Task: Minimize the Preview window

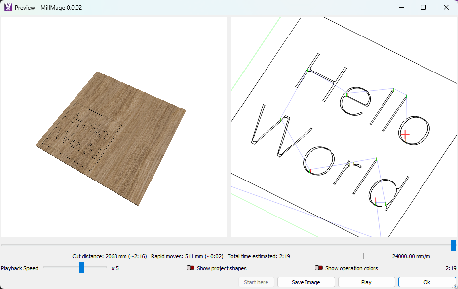Action: (x=401, y=7)
